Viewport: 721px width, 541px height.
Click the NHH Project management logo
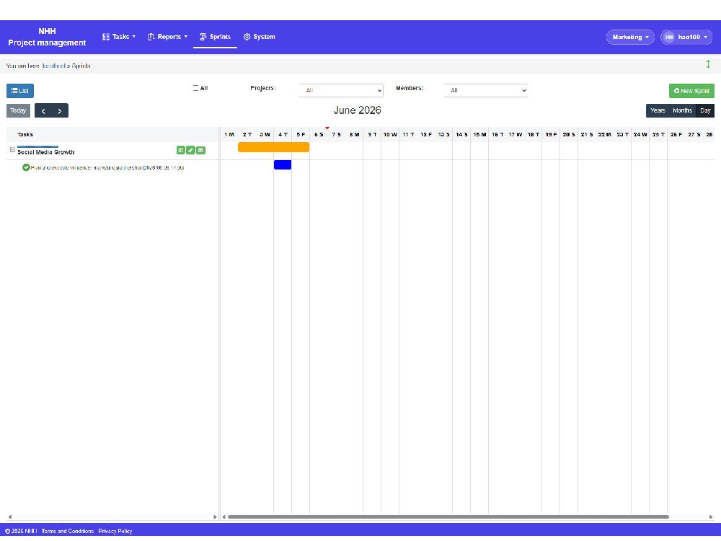[x=47, y=38]
